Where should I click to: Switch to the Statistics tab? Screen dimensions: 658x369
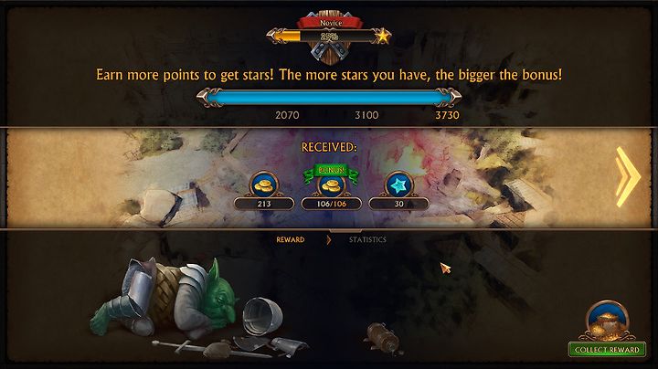coord(367,240)
